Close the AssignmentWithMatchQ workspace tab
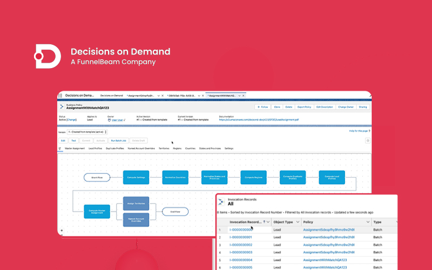The height and width of the screenshot is (270, 432). coord(244,96)
